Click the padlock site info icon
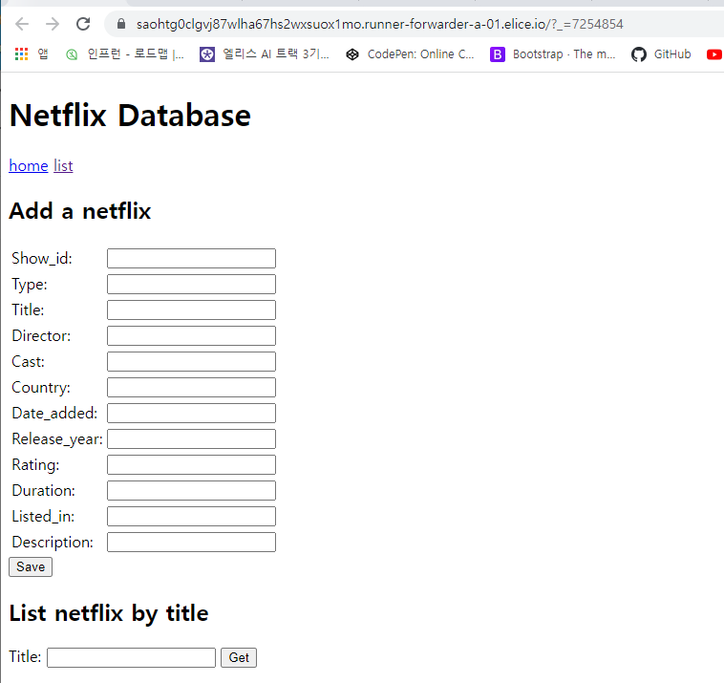The height and width of the screenshot is (683, 724). [x=121, y=24]
